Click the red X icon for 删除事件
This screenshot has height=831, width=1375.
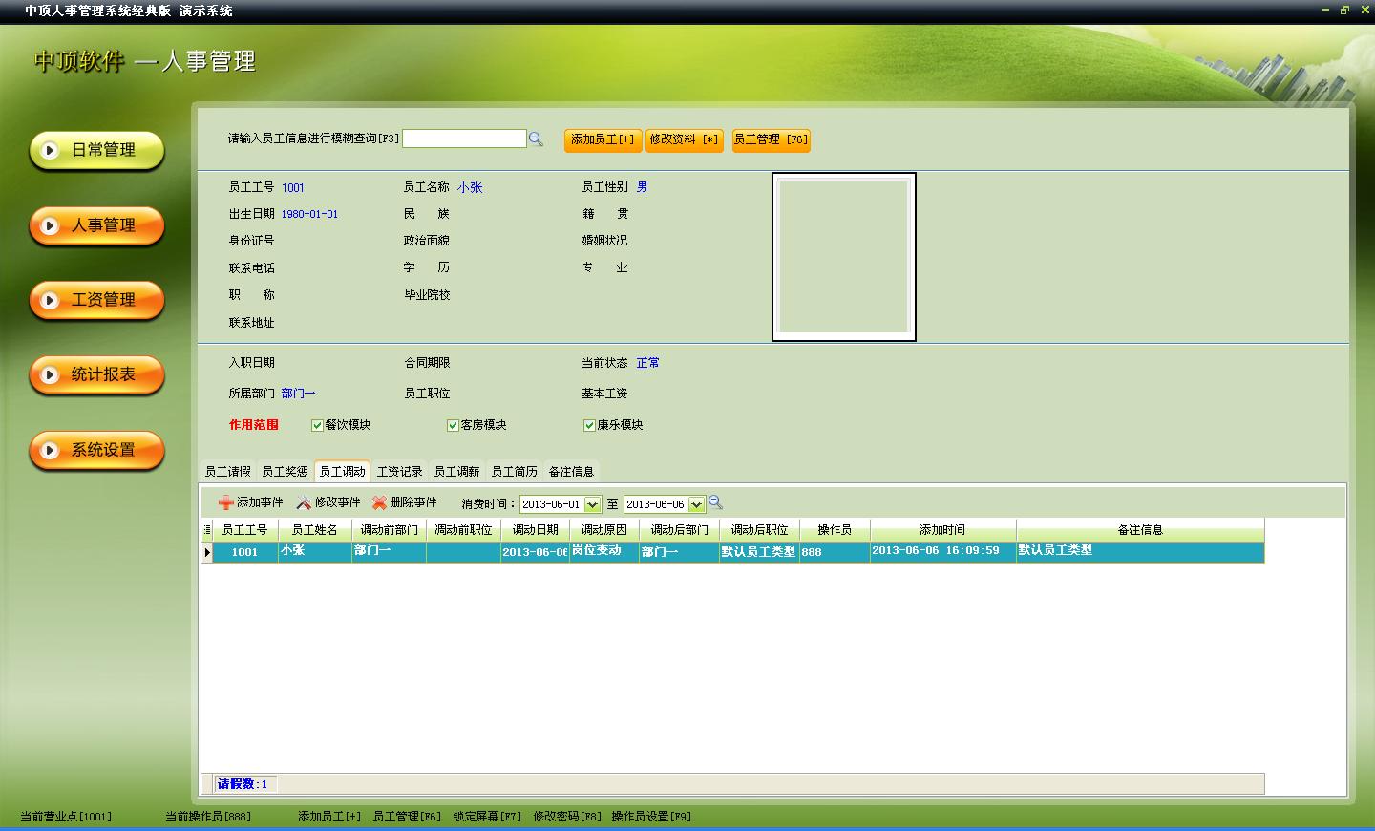click(x=380, y=502)
